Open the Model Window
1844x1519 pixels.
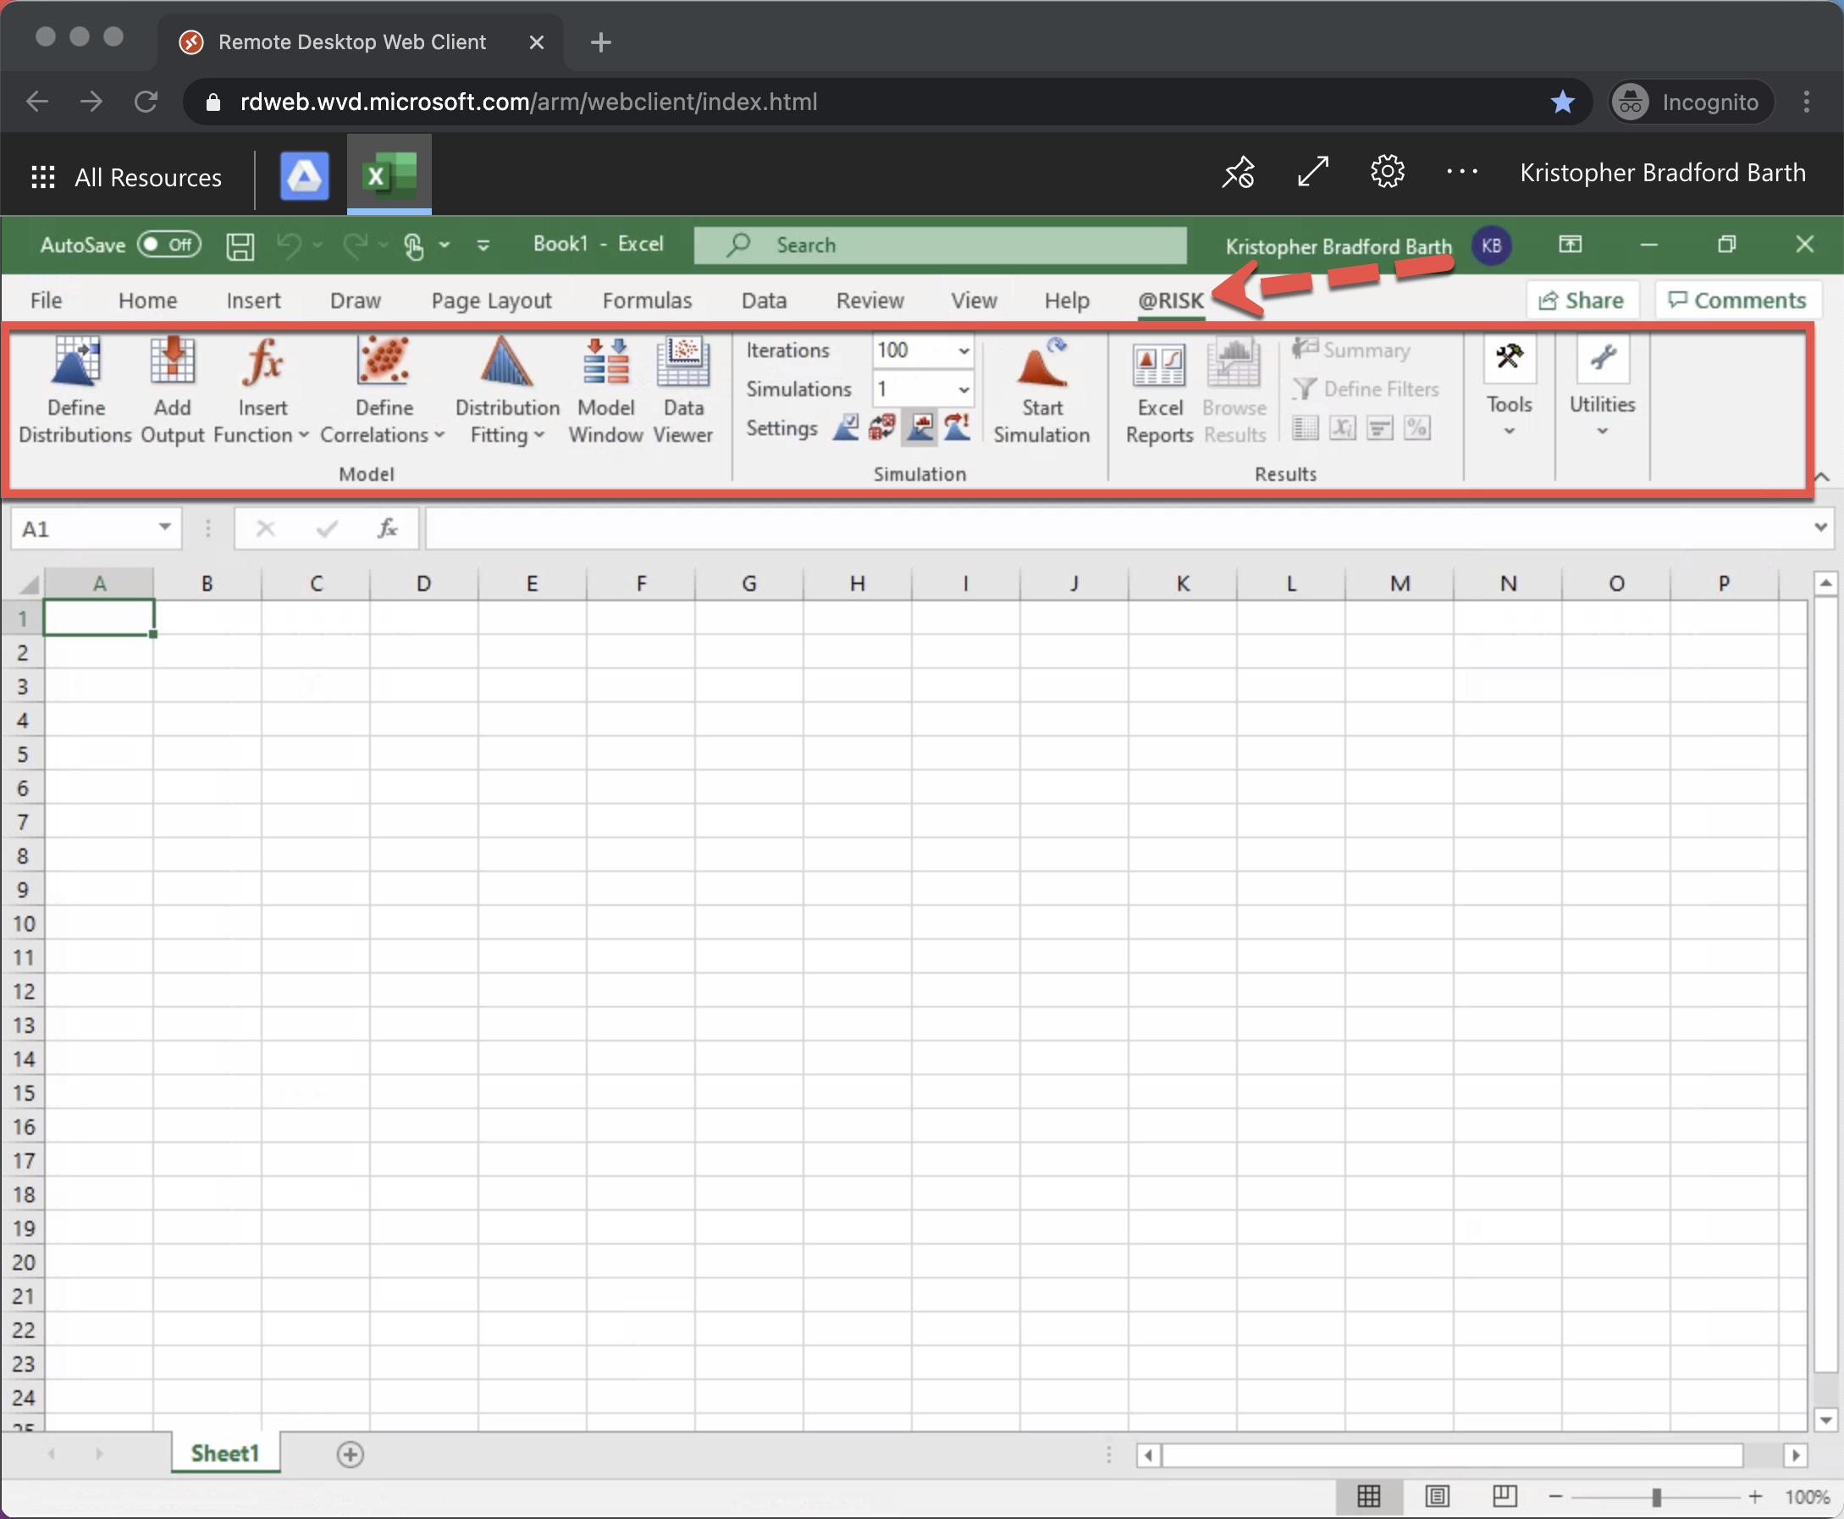coord(605,390)
